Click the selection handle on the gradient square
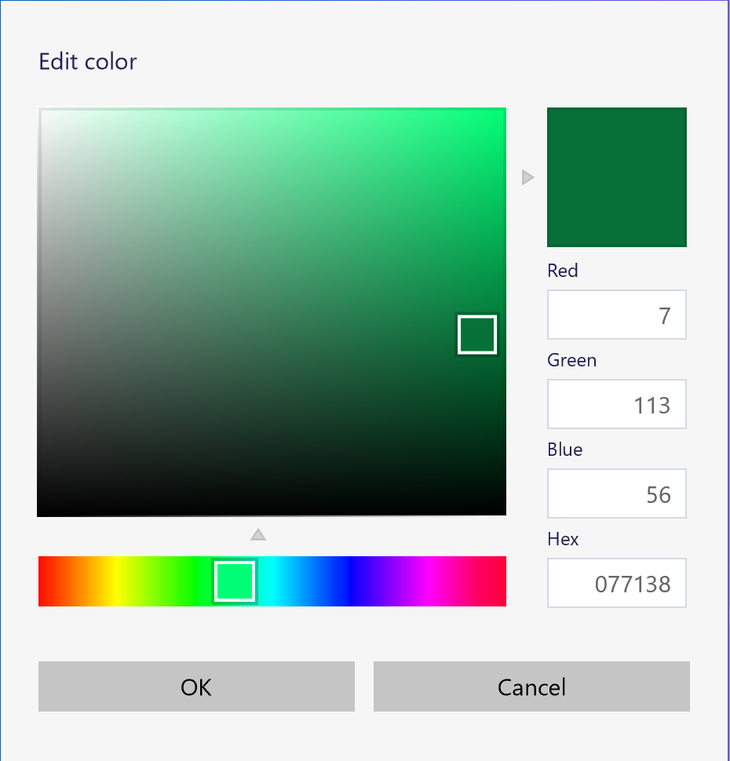Screen dimensions: 730x761 click(x=476, y=334)
